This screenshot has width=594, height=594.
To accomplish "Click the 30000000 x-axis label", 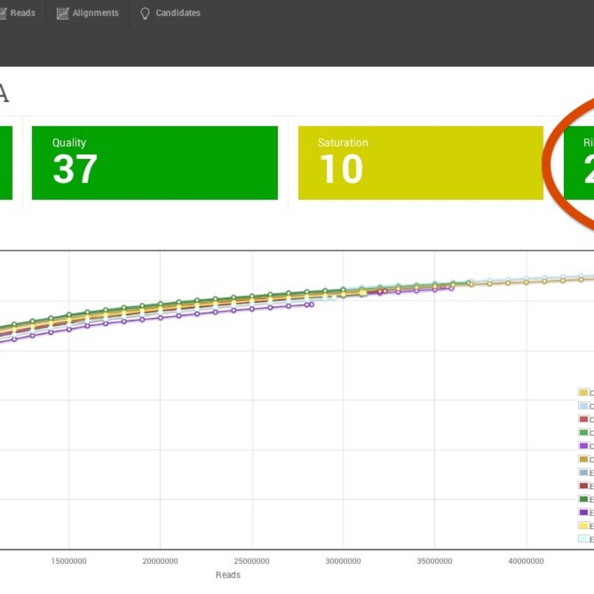I will point(343,561).
